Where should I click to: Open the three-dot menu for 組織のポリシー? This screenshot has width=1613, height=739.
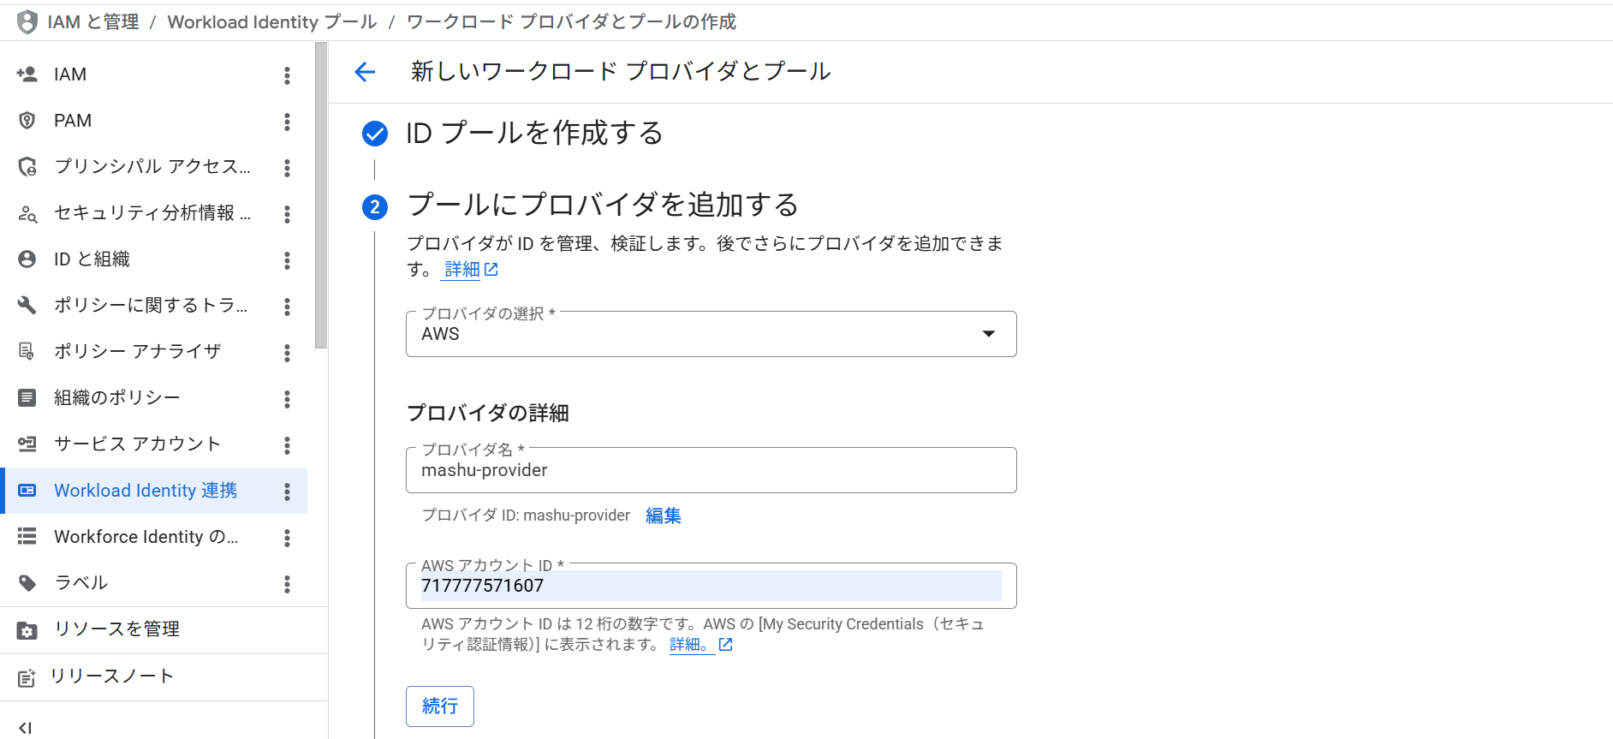pos(287,399)
